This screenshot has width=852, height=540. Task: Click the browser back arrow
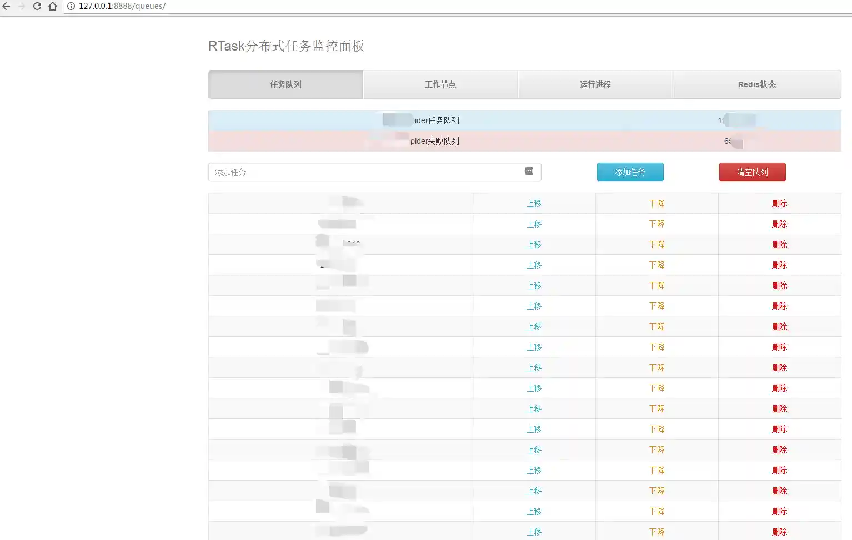click(x=7, y=6)
